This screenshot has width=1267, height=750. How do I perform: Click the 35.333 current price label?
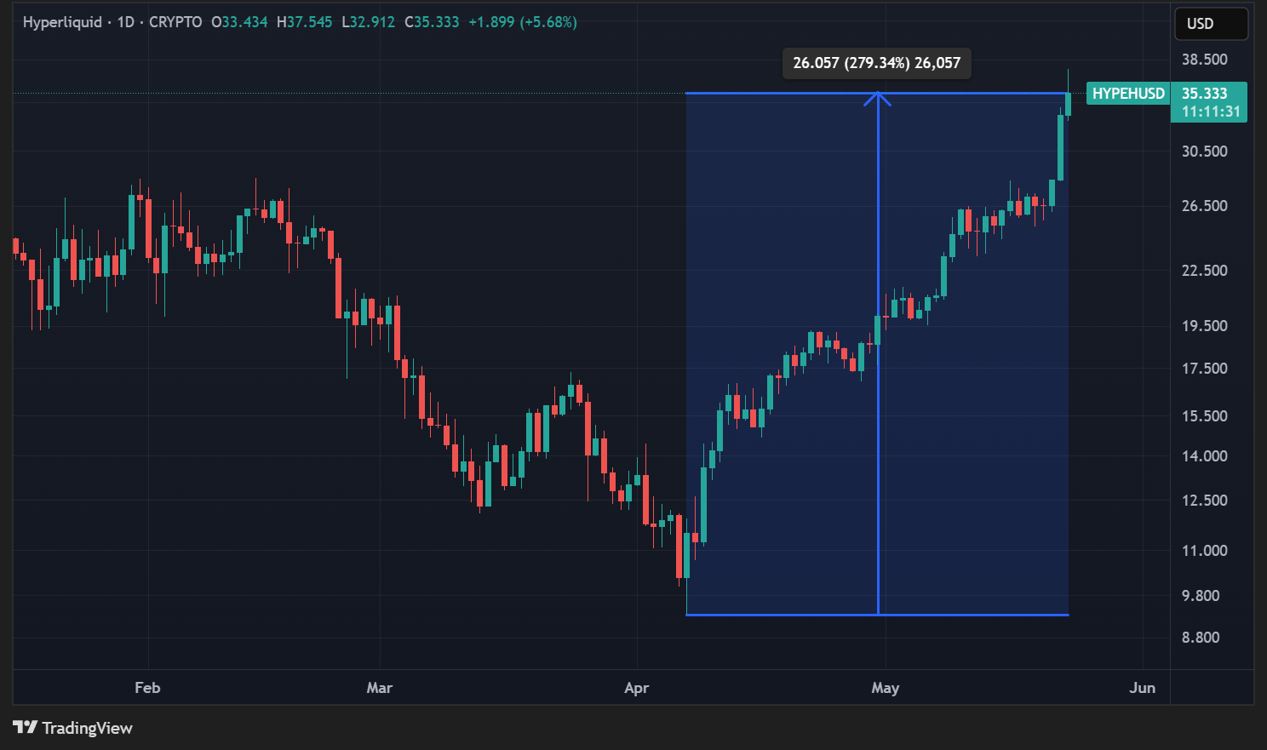pos(1204,94)
